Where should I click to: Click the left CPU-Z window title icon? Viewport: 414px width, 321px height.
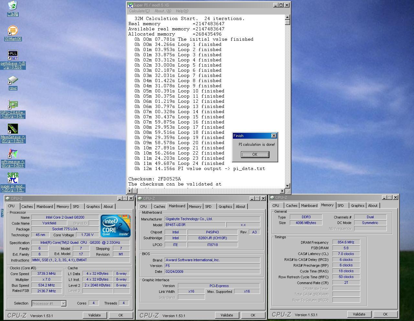tap(8, 198)
